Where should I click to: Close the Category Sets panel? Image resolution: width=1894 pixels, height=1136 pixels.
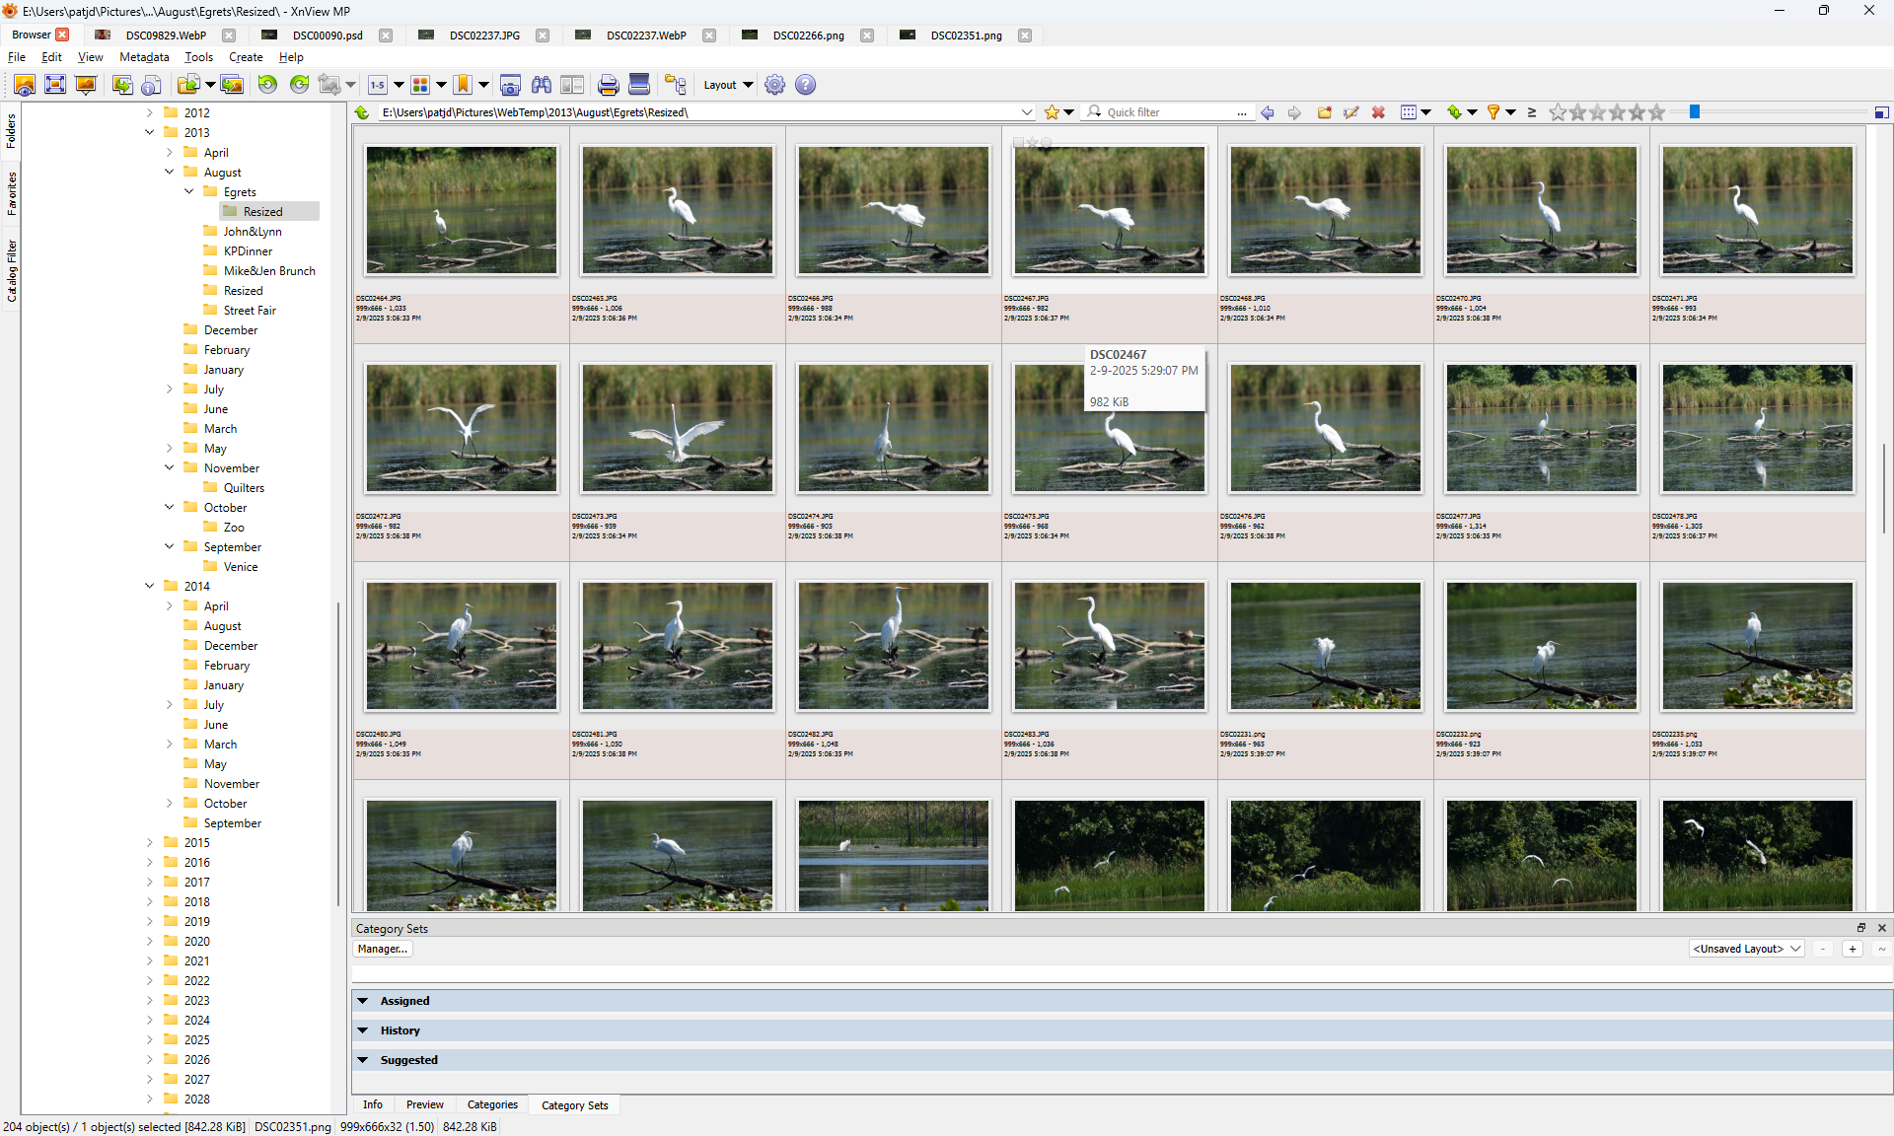(1882, 928)
